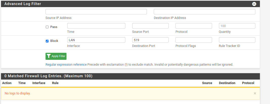Screen dimensions: 270x104
Task: Click into the Time filter field
Action: pos(96,26)
